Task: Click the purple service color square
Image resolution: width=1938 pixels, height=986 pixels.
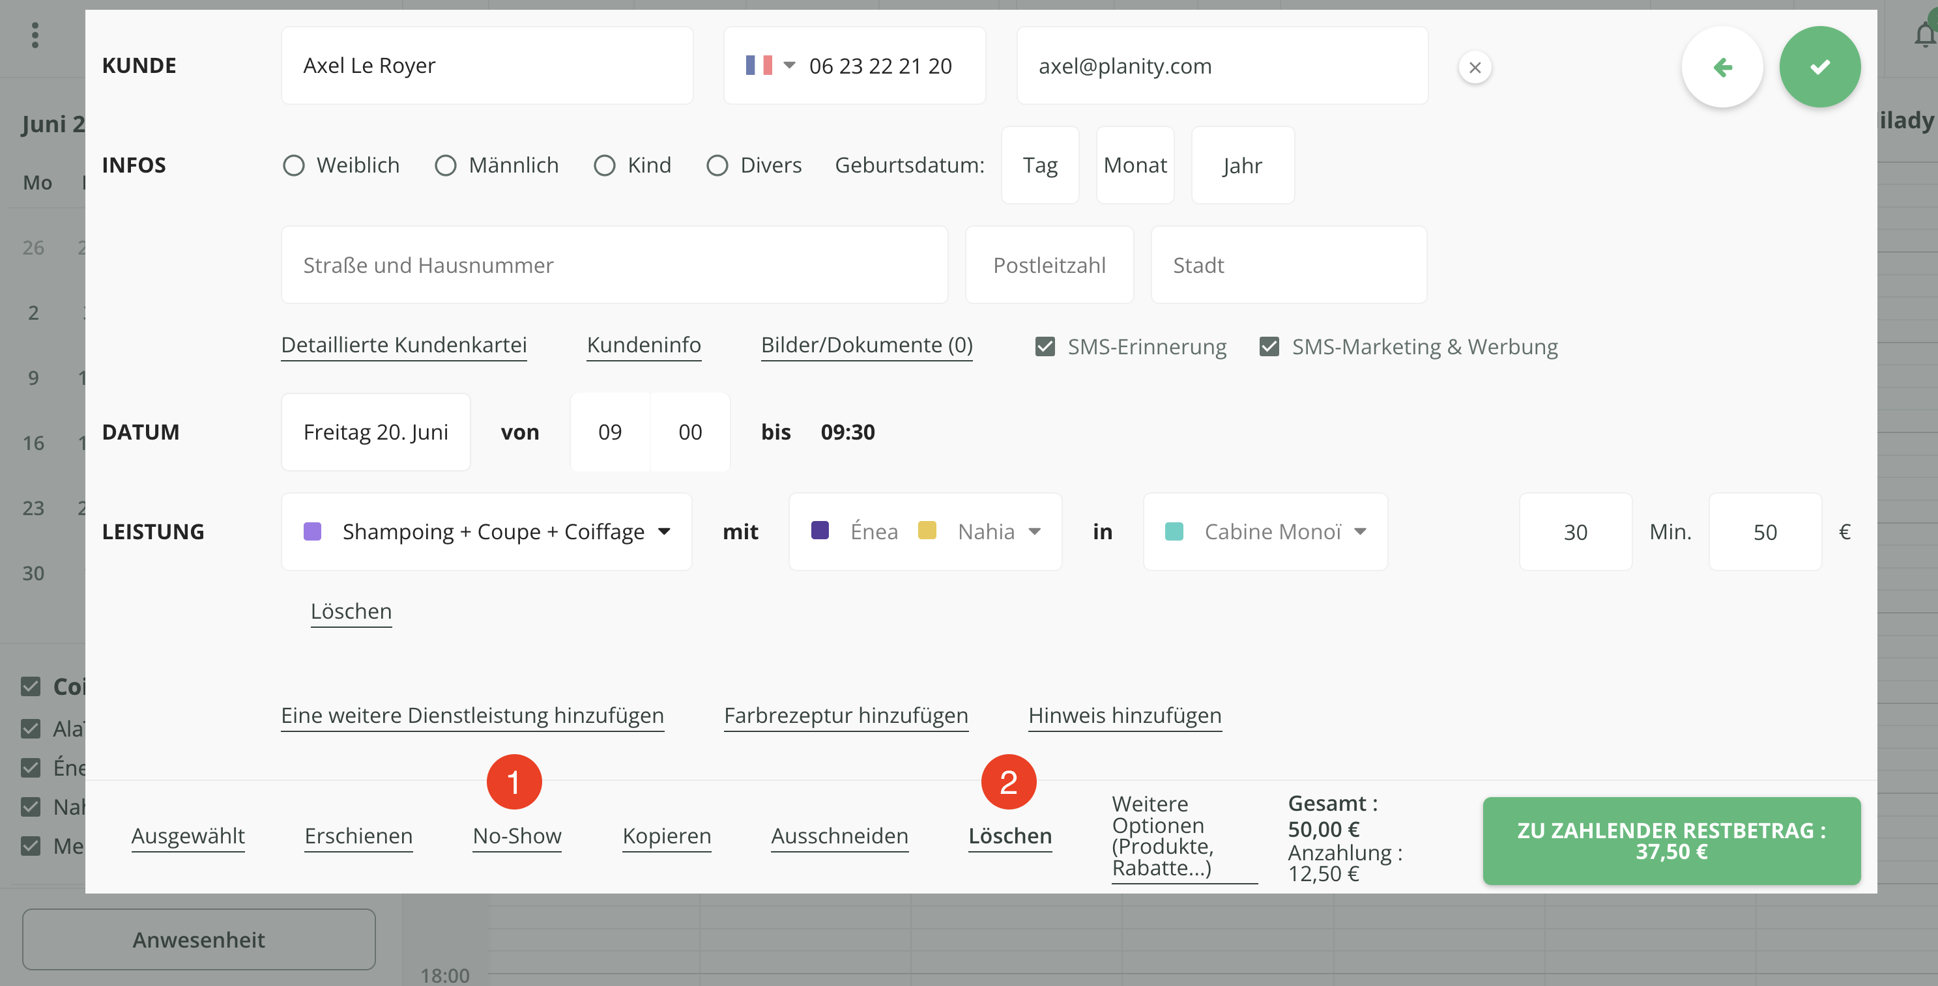Action: (312, 531)
